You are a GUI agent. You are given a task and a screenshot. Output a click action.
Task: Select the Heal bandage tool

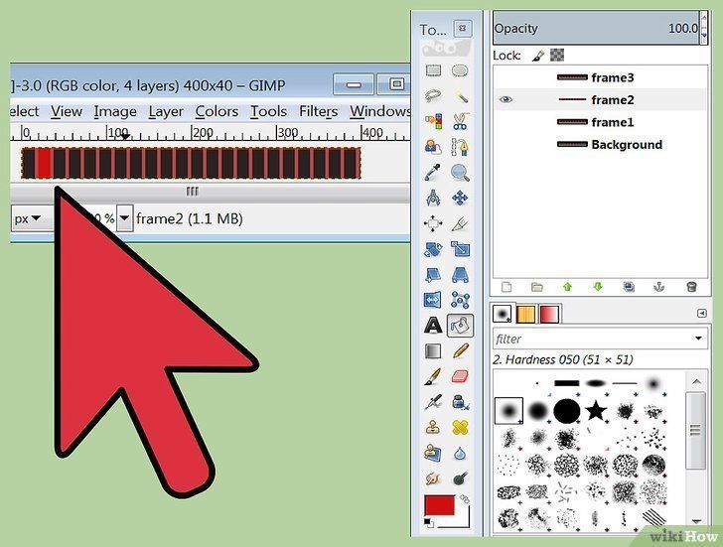460,428
